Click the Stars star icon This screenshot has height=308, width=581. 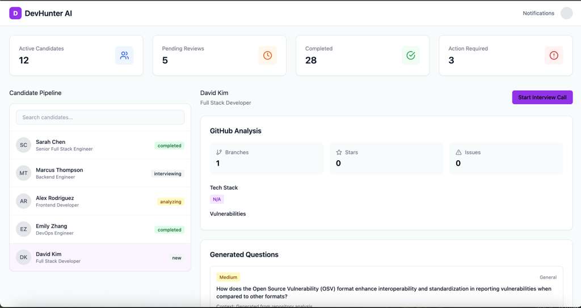tap(339, 152)
